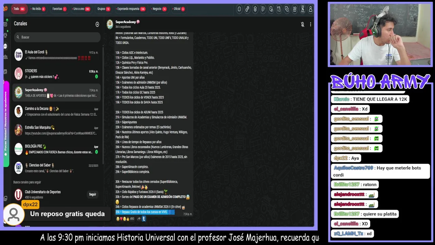435x245 pixels.
Task: Click the unread green badge on STICKERS
Action: coord(97,77)
